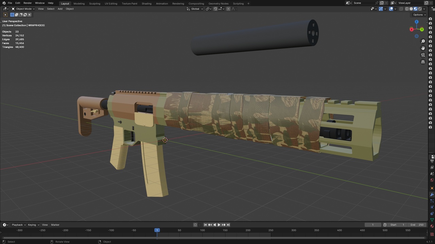Open the View Layer properties tab

(432, 167)
